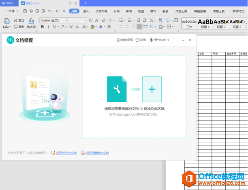Click the Distributed alignment icon
The width and height of the screenshot is (248, 190).
click(145, 27)
